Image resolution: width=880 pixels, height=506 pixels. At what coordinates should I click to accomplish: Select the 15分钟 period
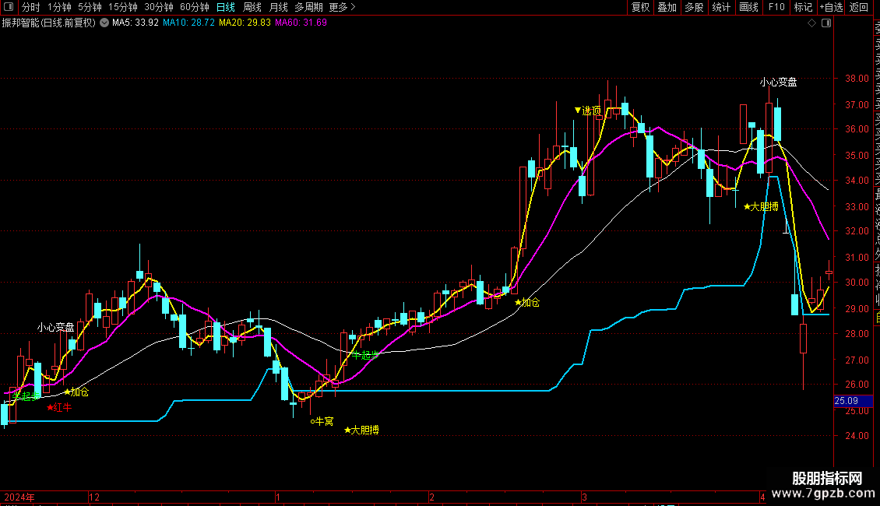[122, 7]
